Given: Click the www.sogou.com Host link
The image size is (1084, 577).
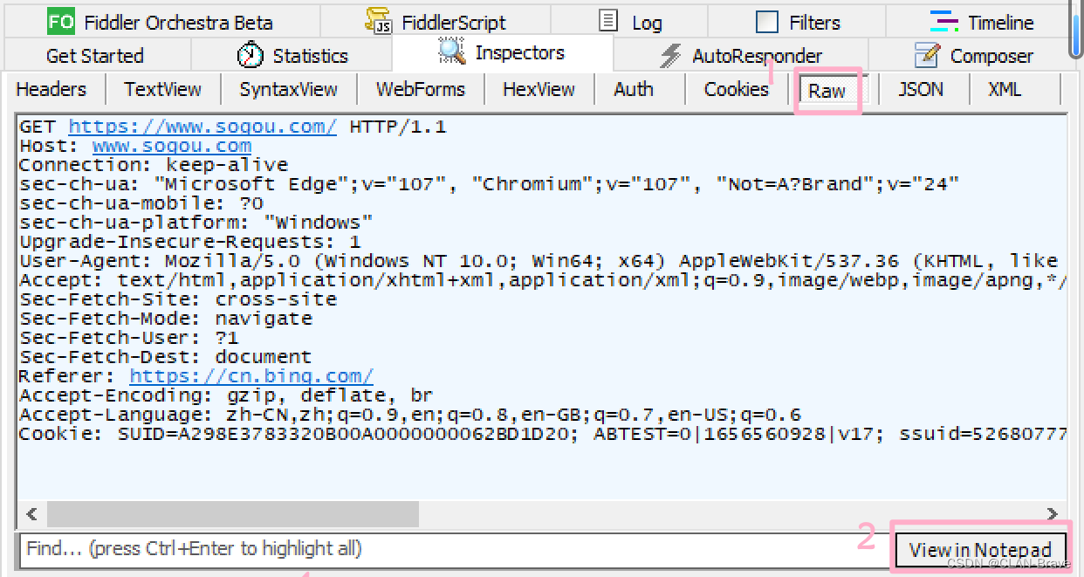Looking at the screenshot, I should [x=172, y=147].
